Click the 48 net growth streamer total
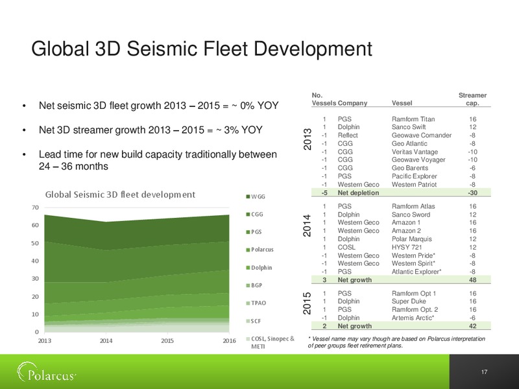This screenshot has width=519, height=389. [473, 280]
